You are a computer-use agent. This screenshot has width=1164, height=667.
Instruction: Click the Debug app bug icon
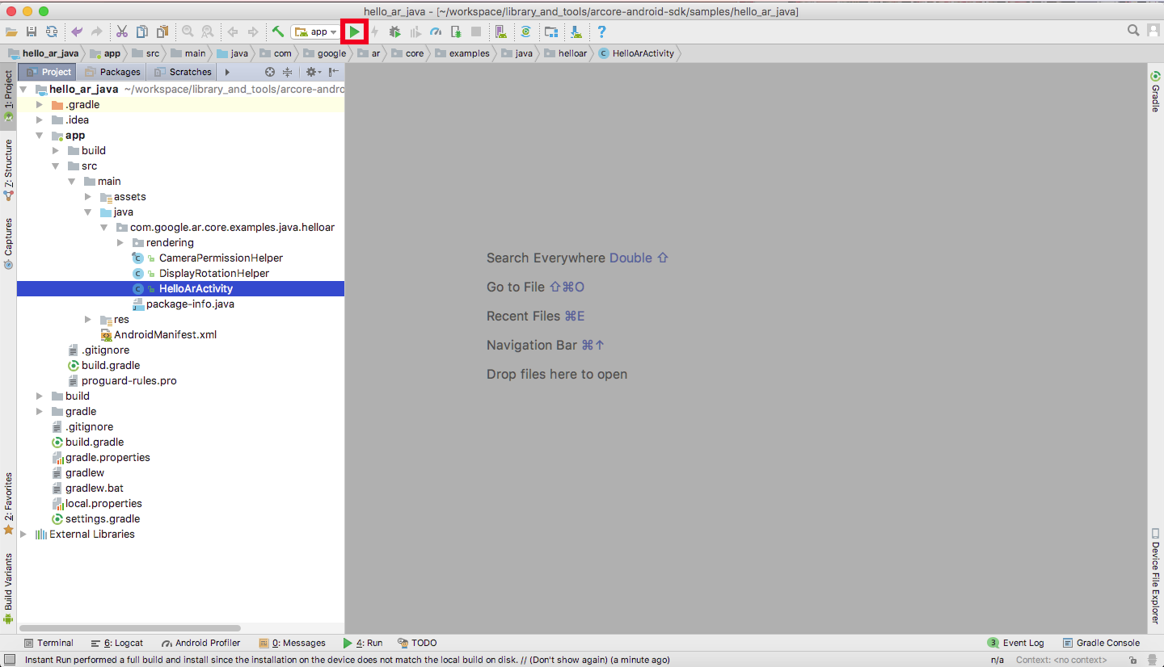[394, 31]
